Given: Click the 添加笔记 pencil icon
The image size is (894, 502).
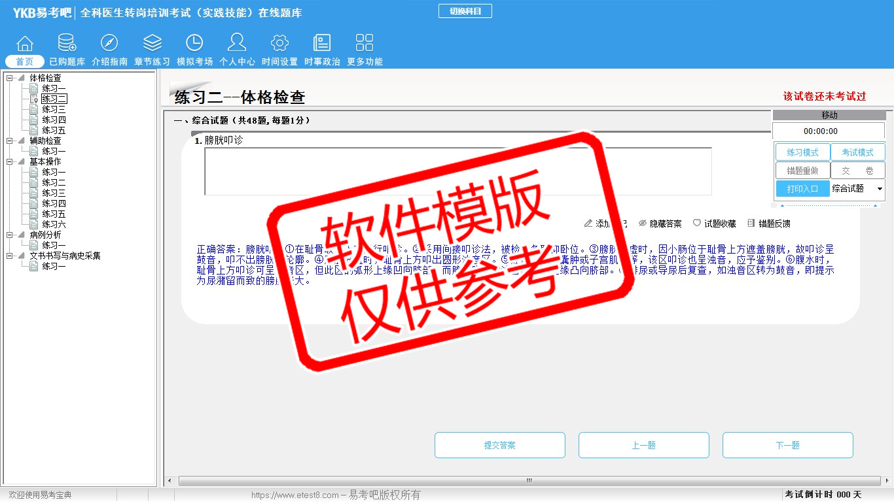Looking at the screenshot, I should point(588,224).
